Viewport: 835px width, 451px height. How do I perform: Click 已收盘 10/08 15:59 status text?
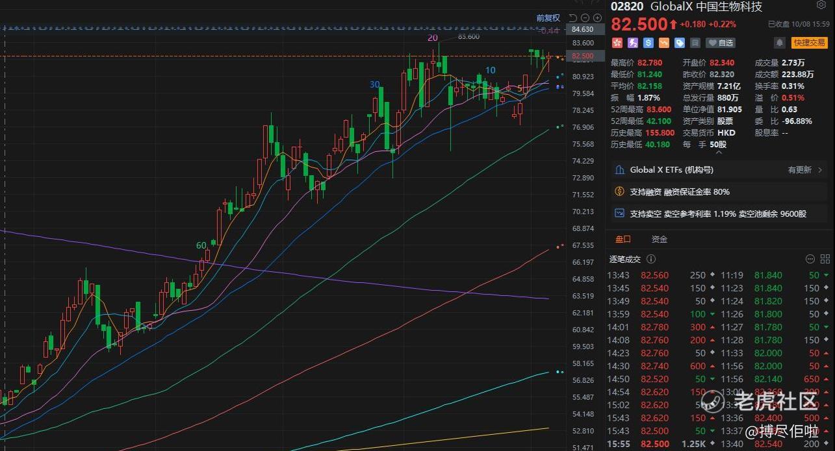click(x=799, y=24)
